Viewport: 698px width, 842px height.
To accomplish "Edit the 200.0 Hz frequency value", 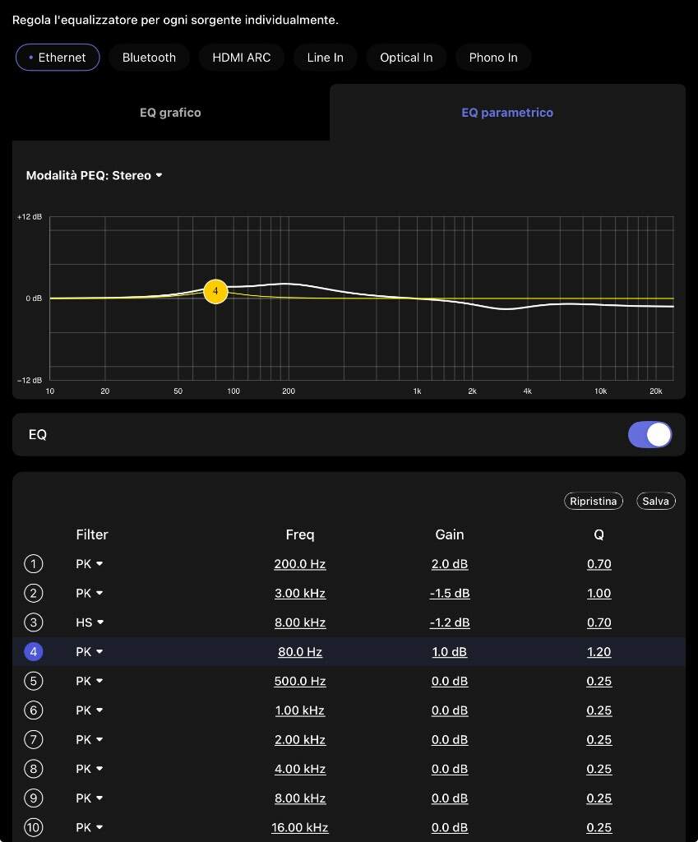I will click(x=300, y=564).
